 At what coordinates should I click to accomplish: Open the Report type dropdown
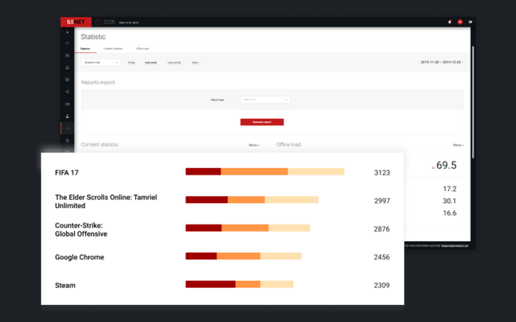[x=266, y=99]
